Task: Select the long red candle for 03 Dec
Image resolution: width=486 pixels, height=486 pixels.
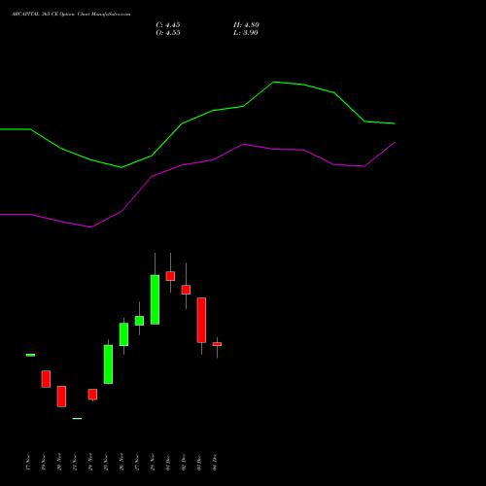Action: 201,320
